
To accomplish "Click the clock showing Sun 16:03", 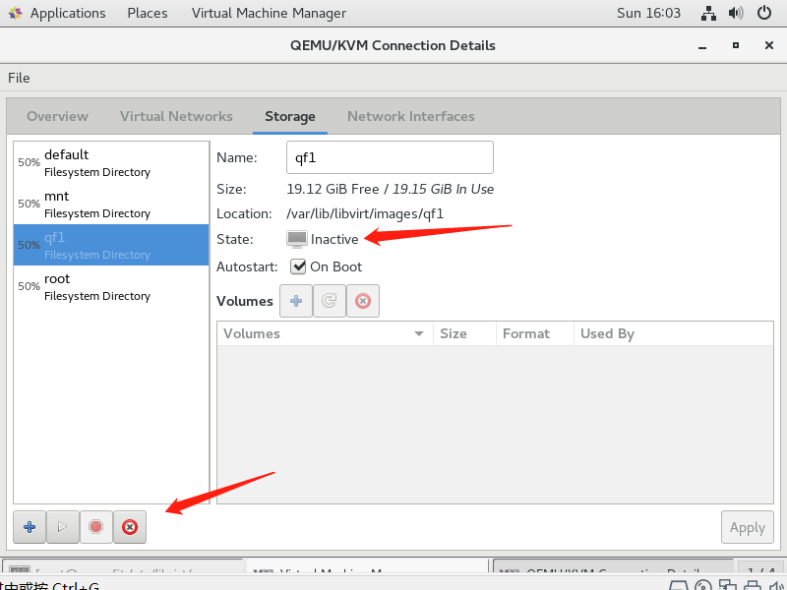I will [x=648, y=13].
